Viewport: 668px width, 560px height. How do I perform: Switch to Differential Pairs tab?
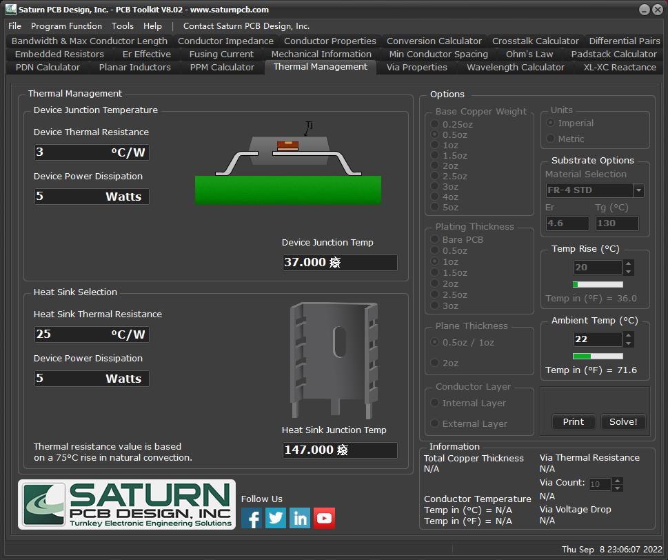[x=624, y=41]
